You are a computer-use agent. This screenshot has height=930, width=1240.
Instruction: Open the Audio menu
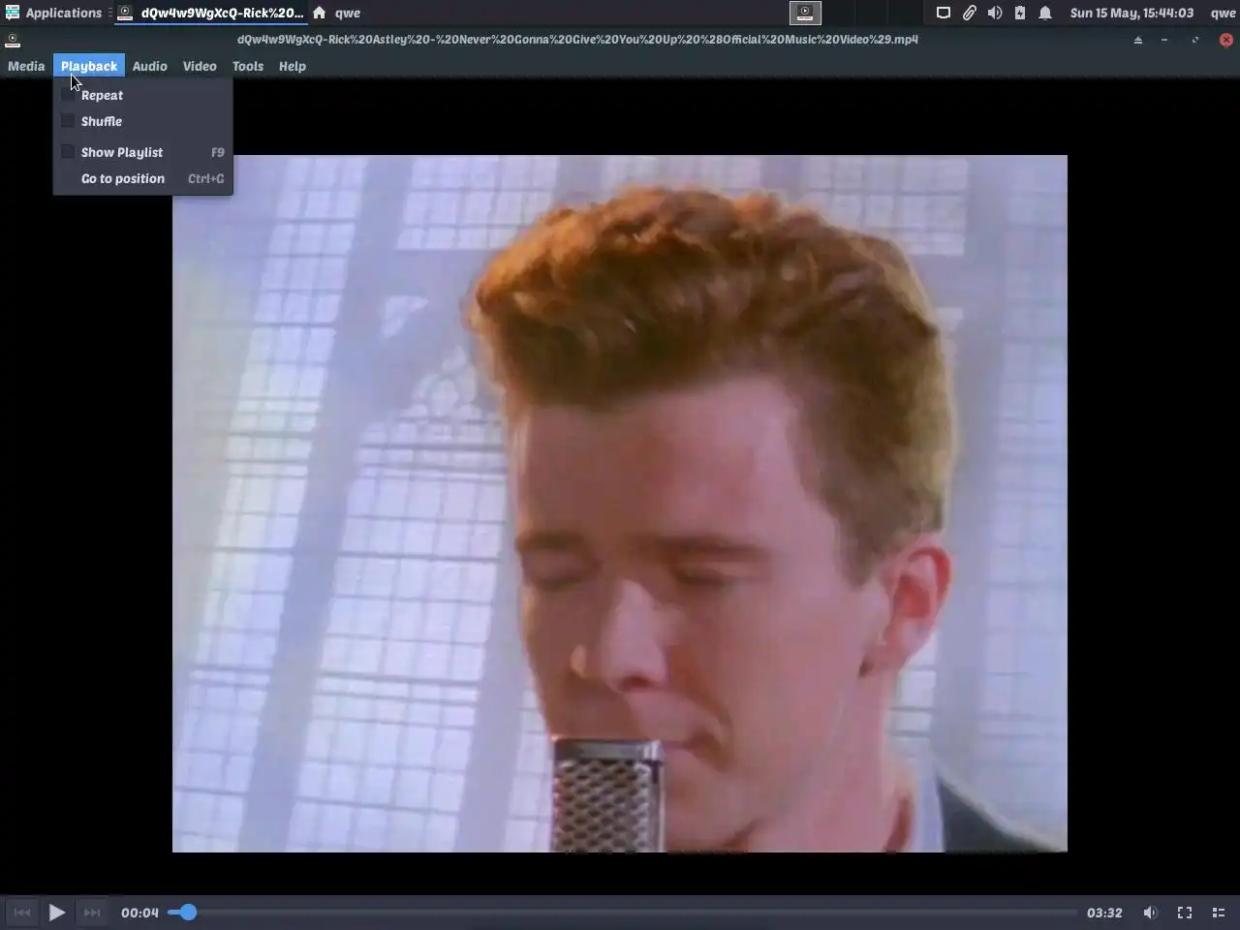click(149, 66)
